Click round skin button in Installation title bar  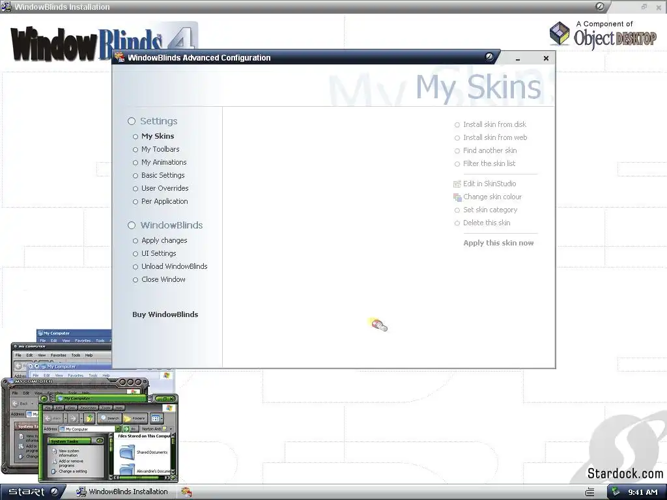(x=600, y=7)
